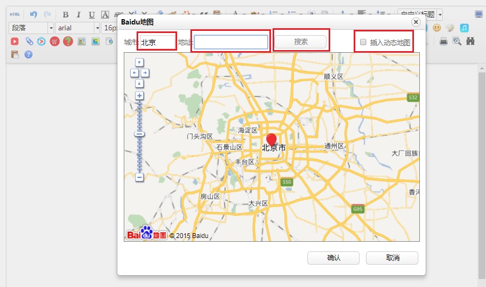
Task: Close the Baidu地图 dialog
Action: [416, 22]
